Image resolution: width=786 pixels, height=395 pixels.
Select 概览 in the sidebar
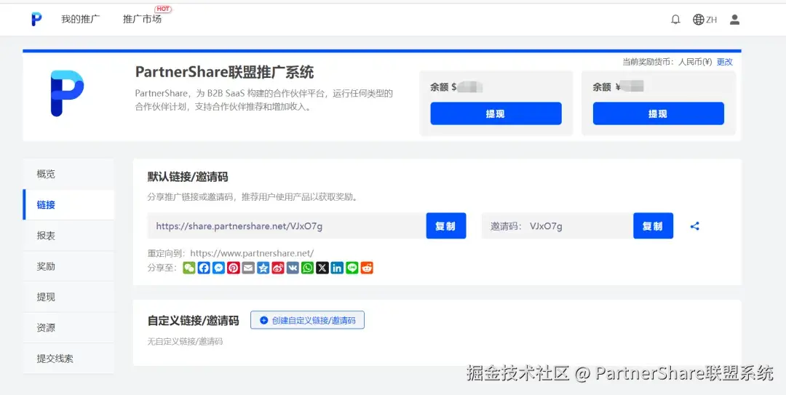point(68,174)
